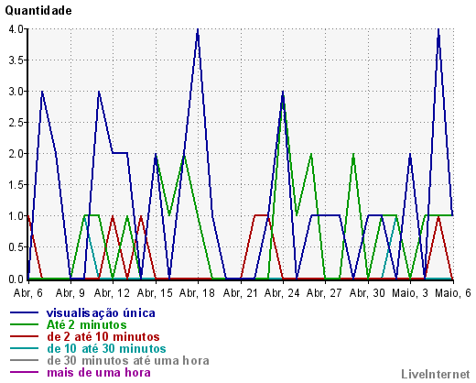This screenshot has width=476, height=383.
Task: Click the 'Até 2 minutos' legend label
Action: (x=87, y=324)
